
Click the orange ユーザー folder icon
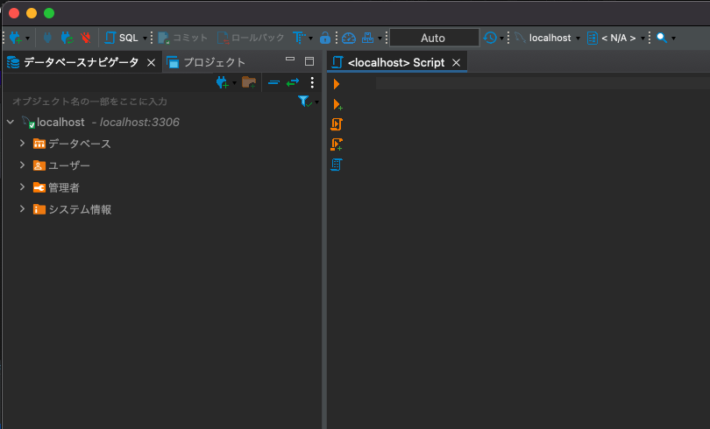(39, 165)
